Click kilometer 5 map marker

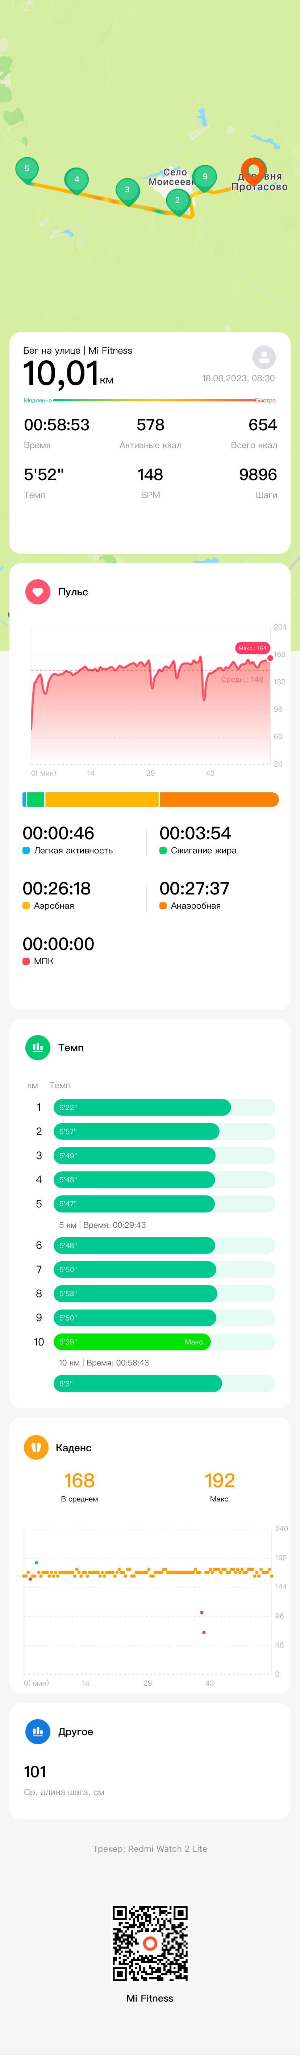coord(27,170)
